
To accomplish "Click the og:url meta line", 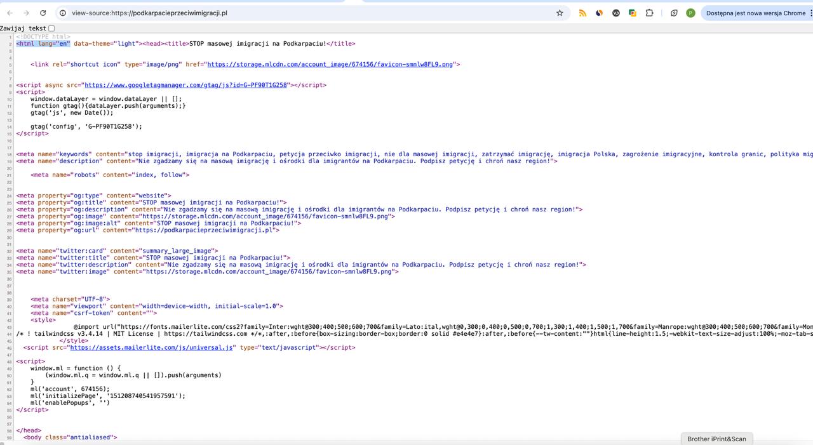I will point(148,230).
